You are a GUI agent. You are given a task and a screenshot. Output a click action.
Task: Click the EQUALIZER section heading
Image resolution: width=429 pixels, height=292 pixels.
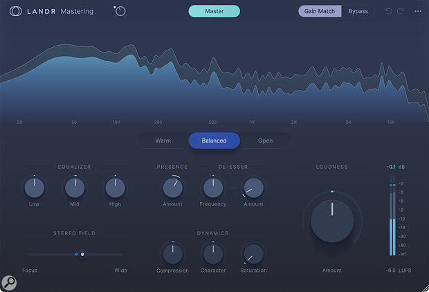pyautogui.click(x=74, y=167)
